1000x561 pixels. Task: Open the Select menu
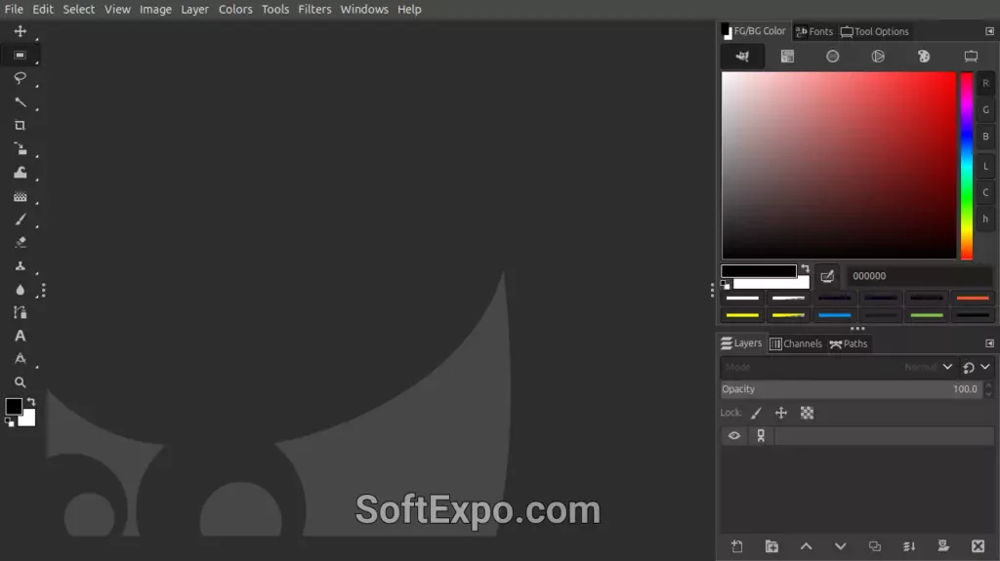tap(78, 9)
